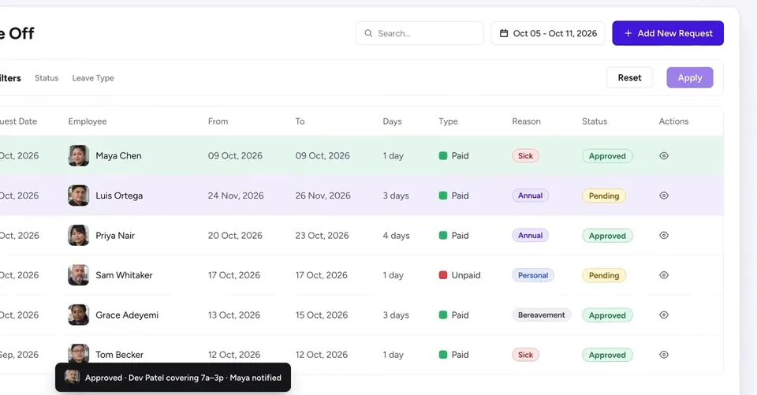
Task: Select employee name Priya Nair
Action: [115, 236]
